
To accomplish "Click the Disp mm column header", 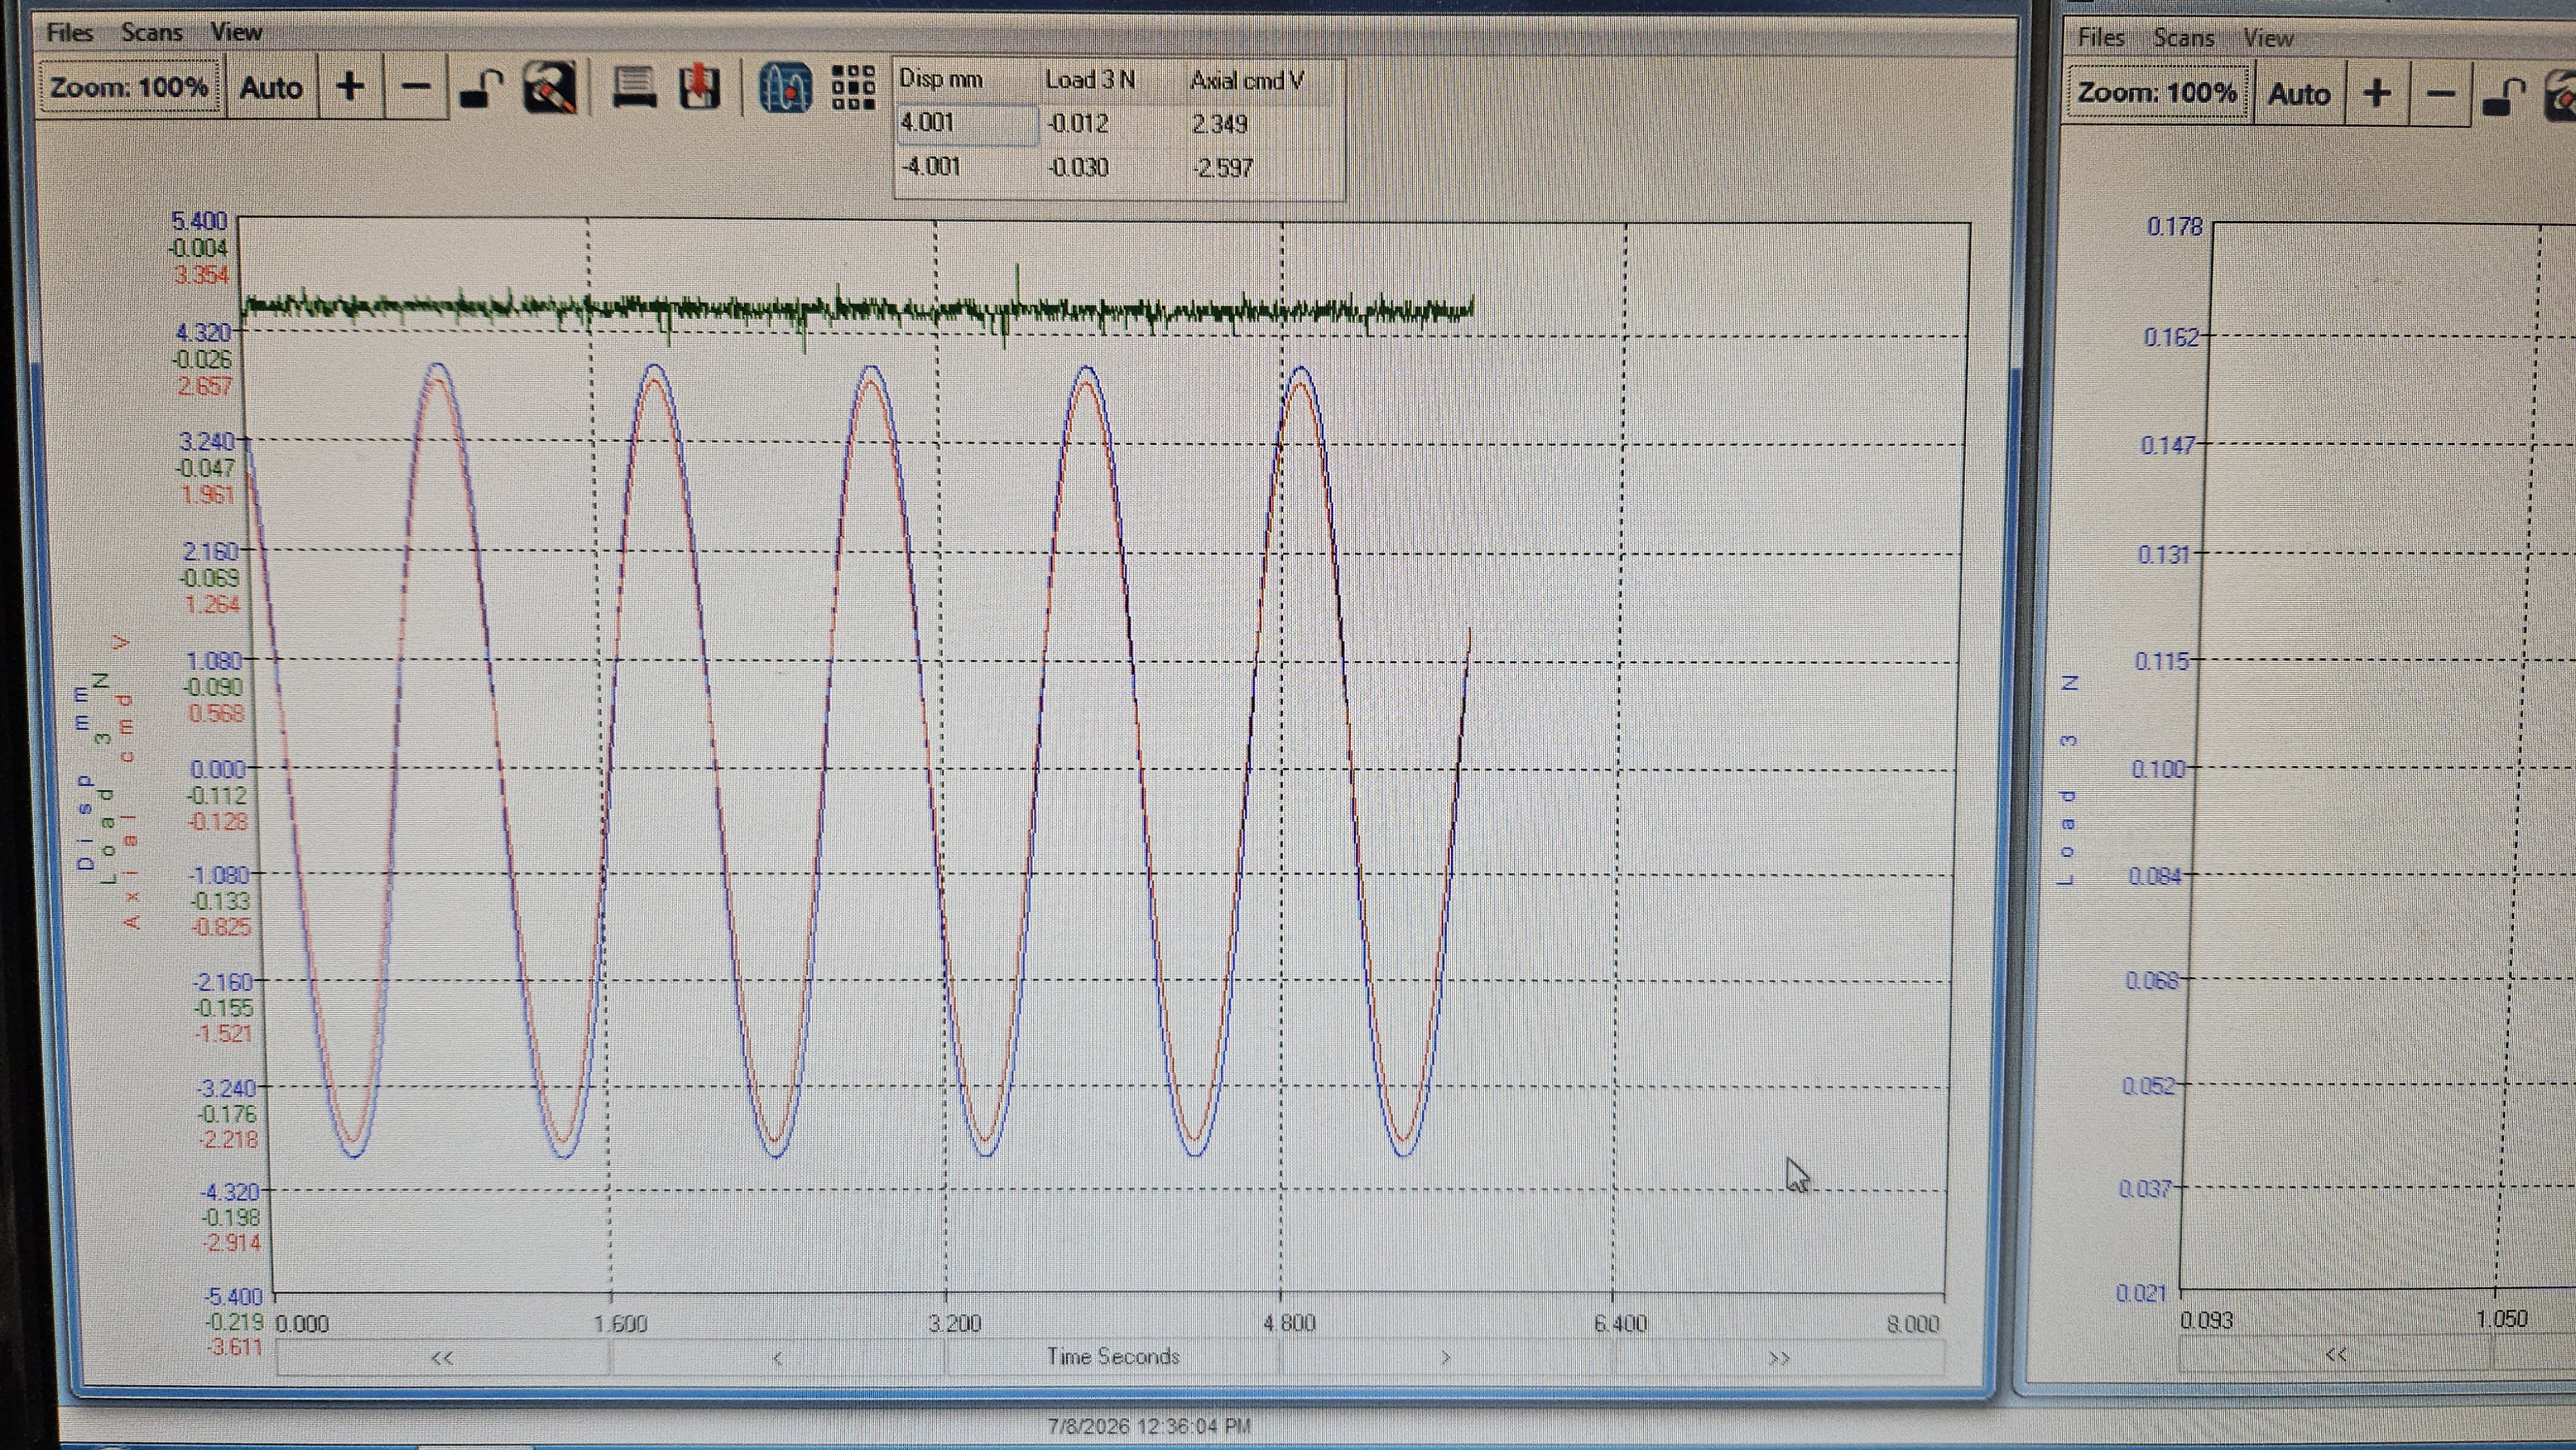I will (x=941, y=79).
